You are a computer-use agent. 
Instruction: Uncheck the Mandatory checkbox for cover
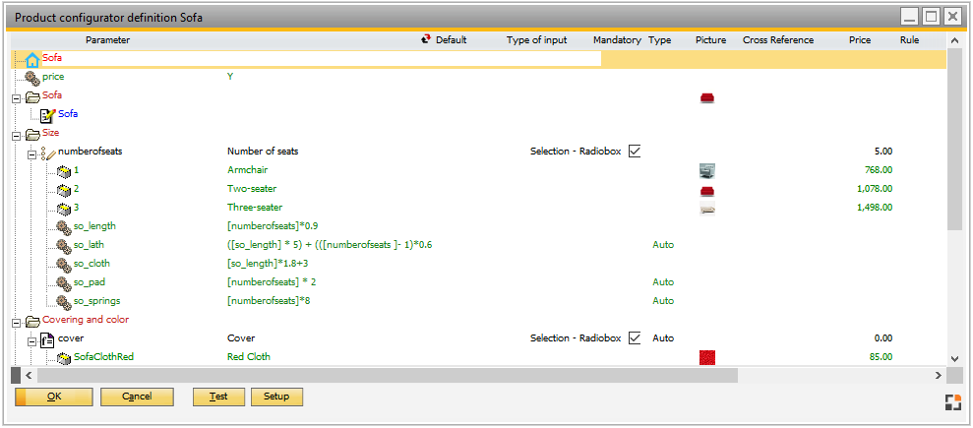pos(635,338)
